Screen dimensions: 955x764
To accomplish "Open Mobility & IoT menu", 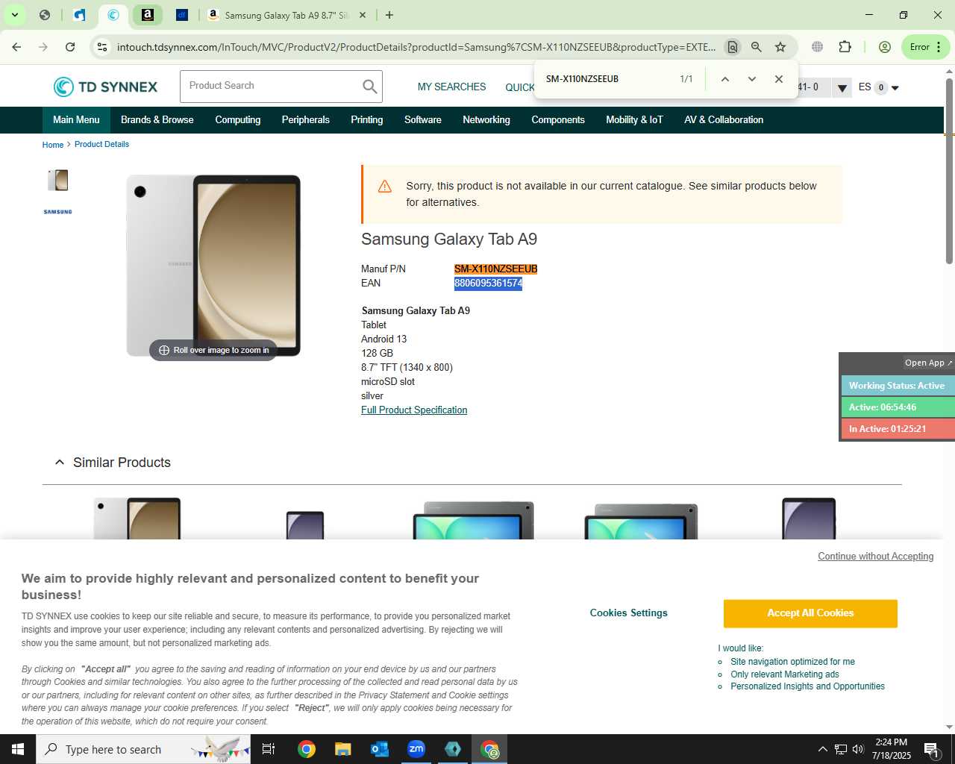I will coord(634,120).
